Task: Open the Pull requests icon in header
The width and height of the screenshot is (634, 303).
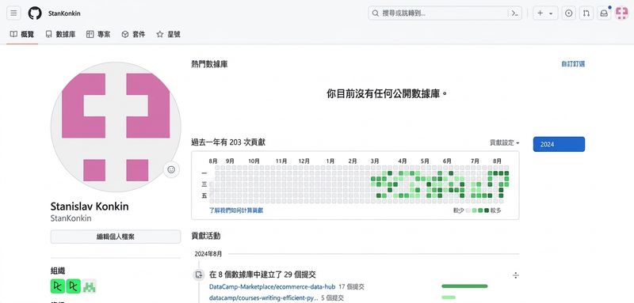Action: (586, 13)
